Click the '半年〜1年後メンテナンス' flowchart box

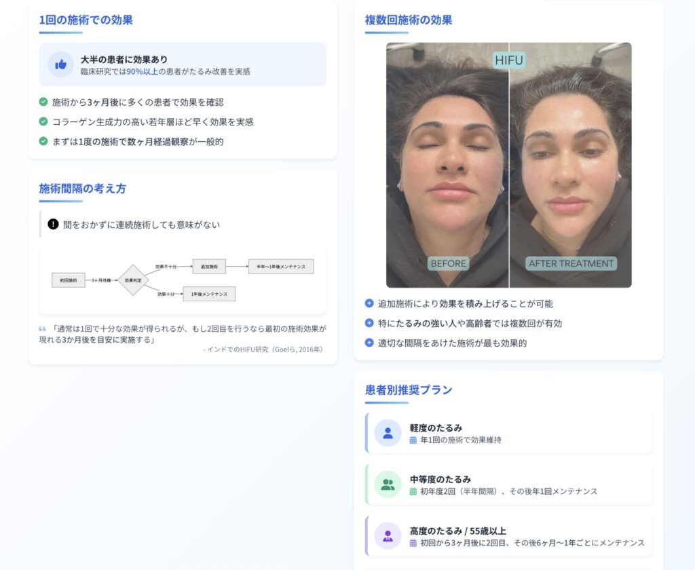click(281, 267)
